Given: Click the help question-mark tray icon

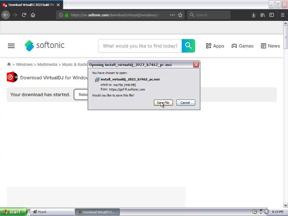Looking at the screenshot, I should (x=255, y=212).
